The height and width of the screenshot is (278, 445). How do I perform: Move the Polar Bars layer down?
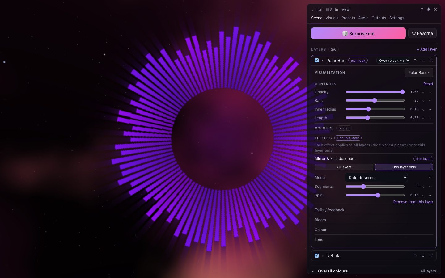(x=423, y=61)
